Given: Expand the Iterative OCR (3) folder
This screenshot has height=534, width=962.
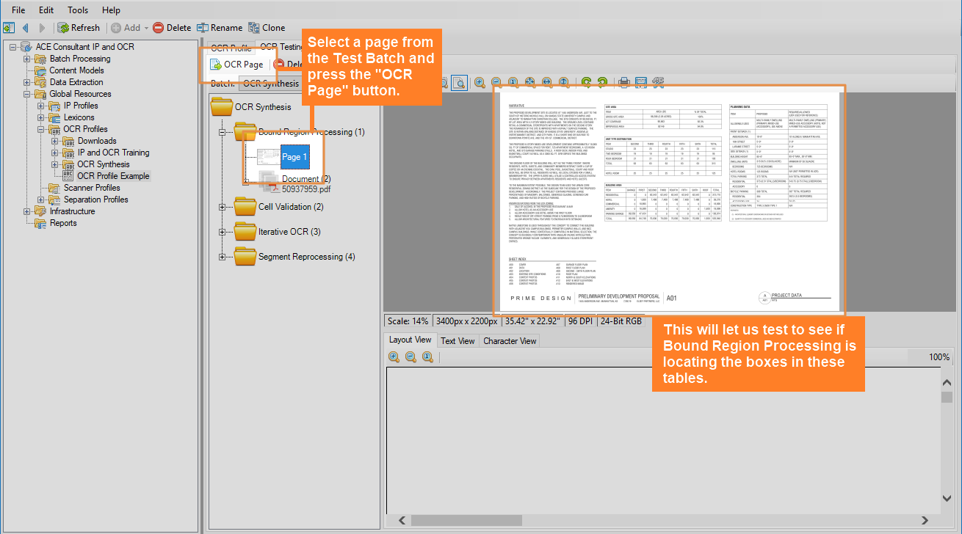Looking at the screenshot, I should point(223,232).
